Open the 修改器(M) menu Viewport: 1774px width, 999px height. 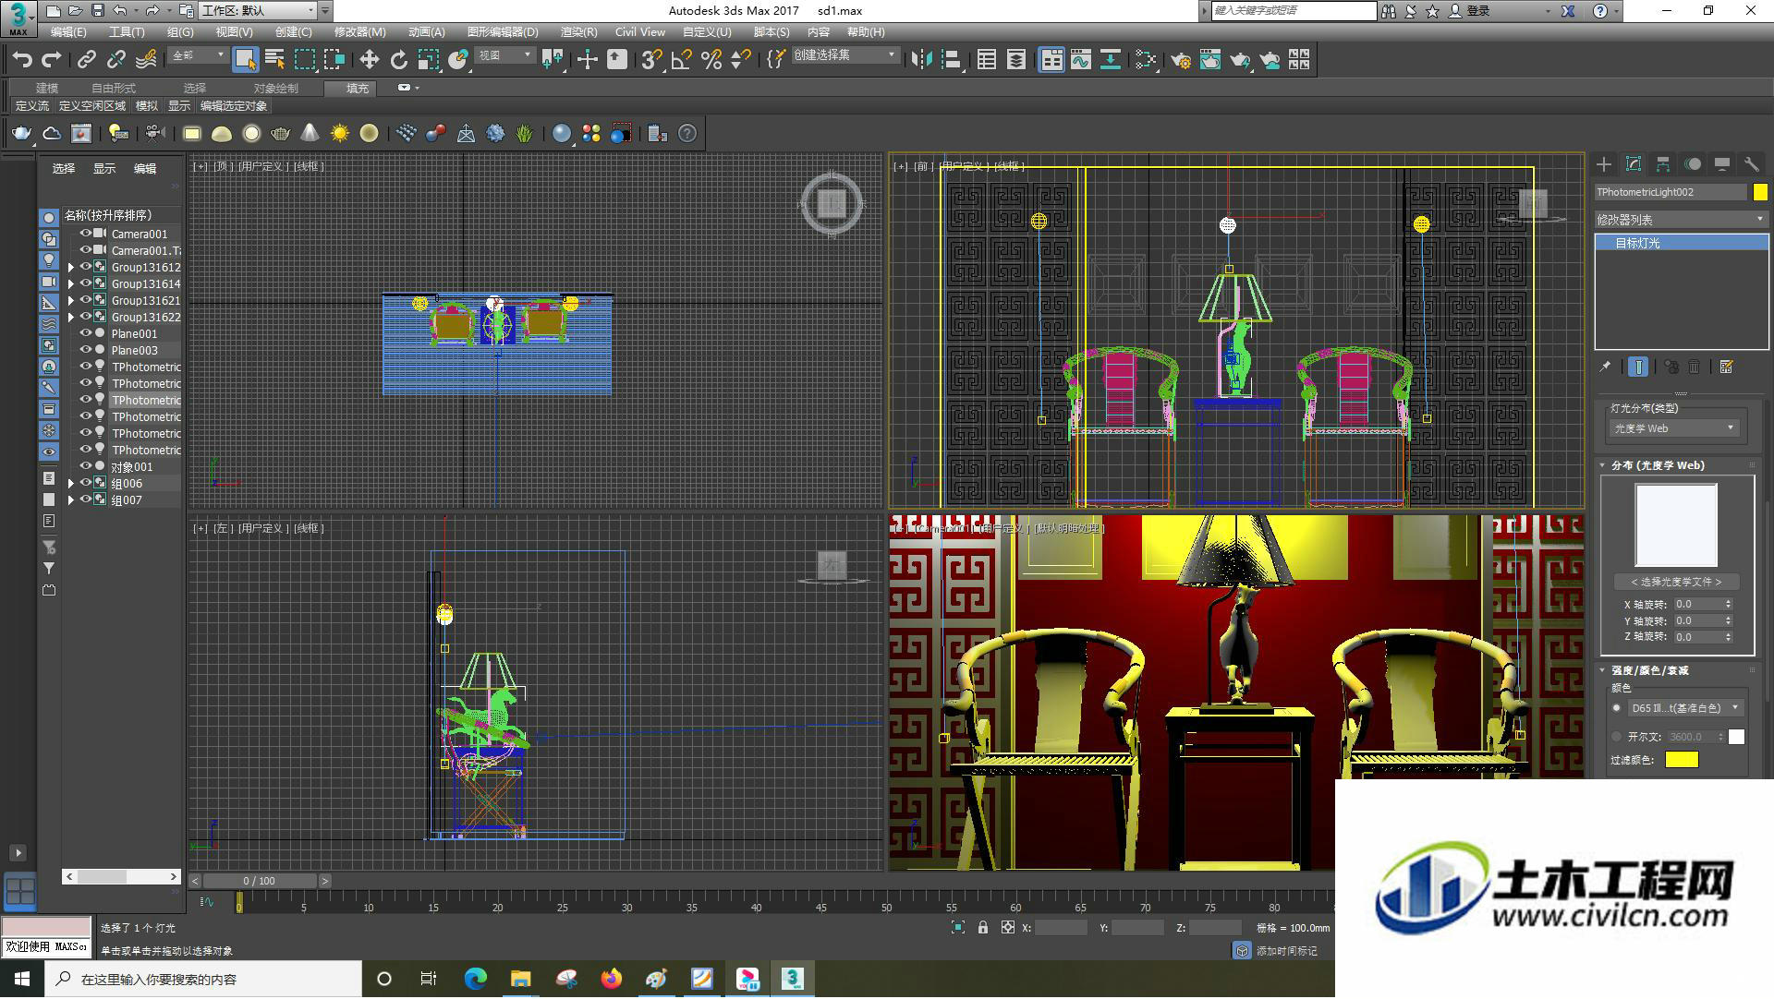(359, 32)
